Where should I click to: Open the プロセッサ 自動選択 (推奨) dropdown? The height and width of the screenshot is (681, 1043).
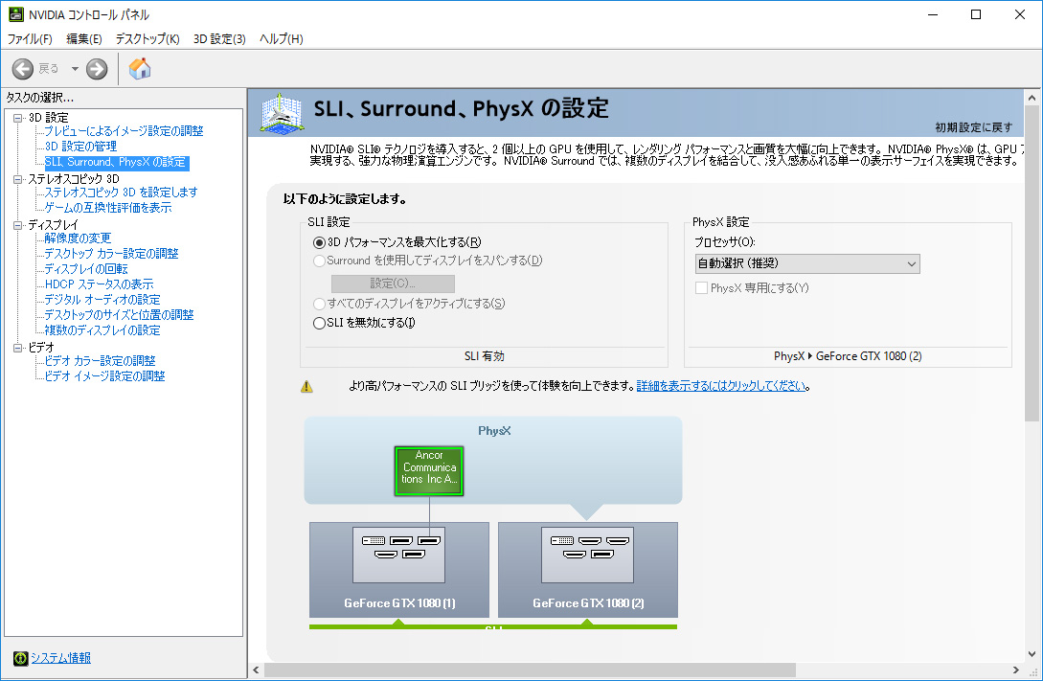tap(807, 264)
